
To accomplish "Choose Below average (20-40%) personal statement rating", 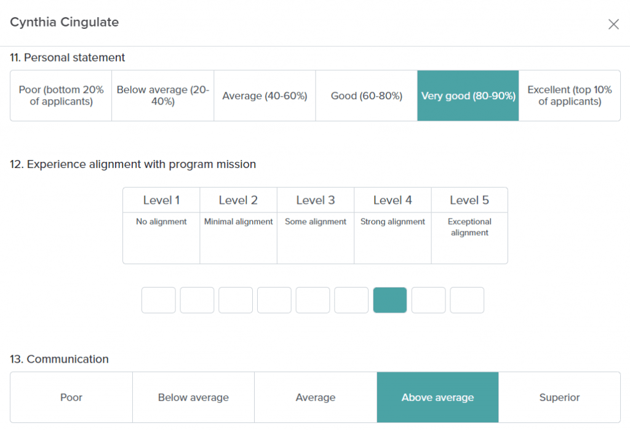I will pyautogui.click(x=163, y=95).
